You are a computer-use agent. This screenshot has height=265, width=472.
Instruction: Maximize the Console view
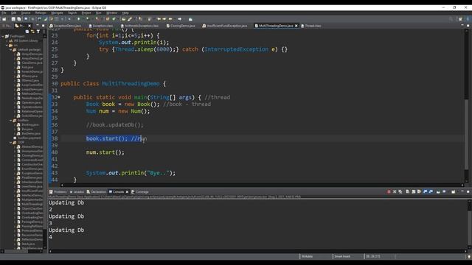tap(468, 191)
